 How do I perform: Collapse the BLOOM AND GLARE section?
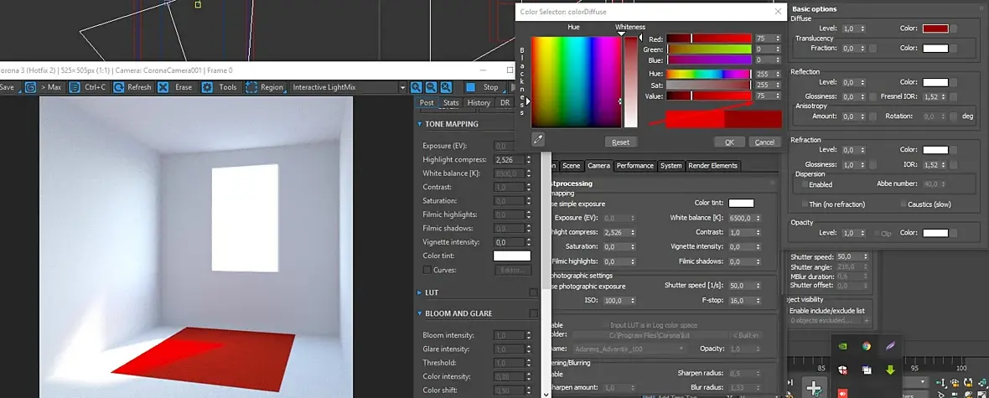pos(420,313)
